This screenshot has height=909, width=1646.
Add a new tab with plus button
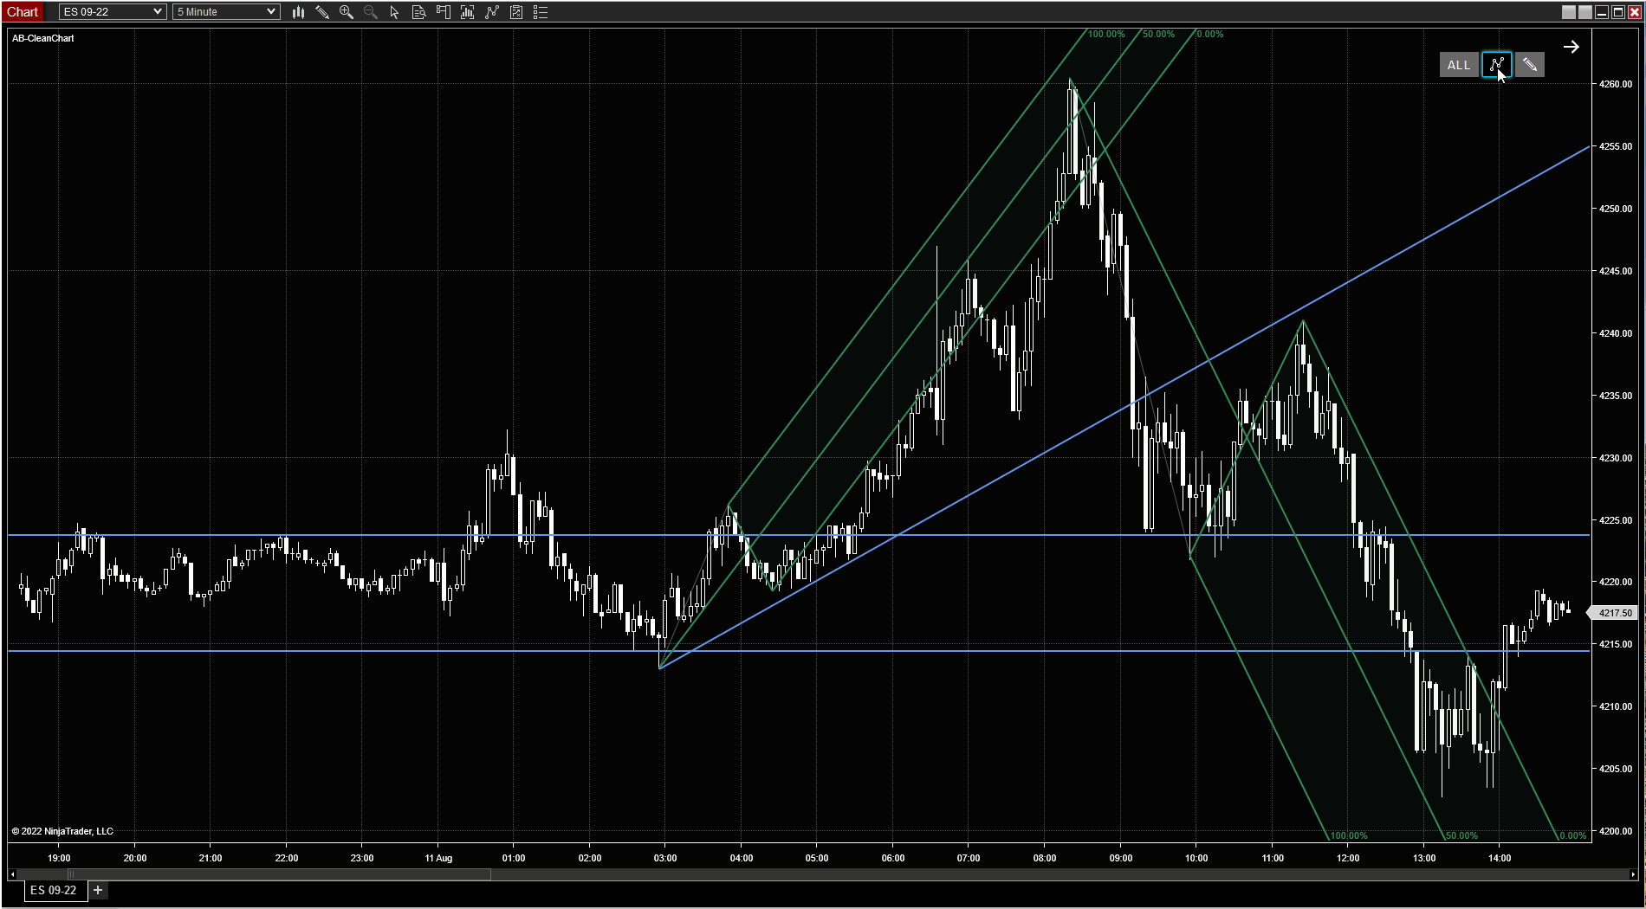pos(98,890)
